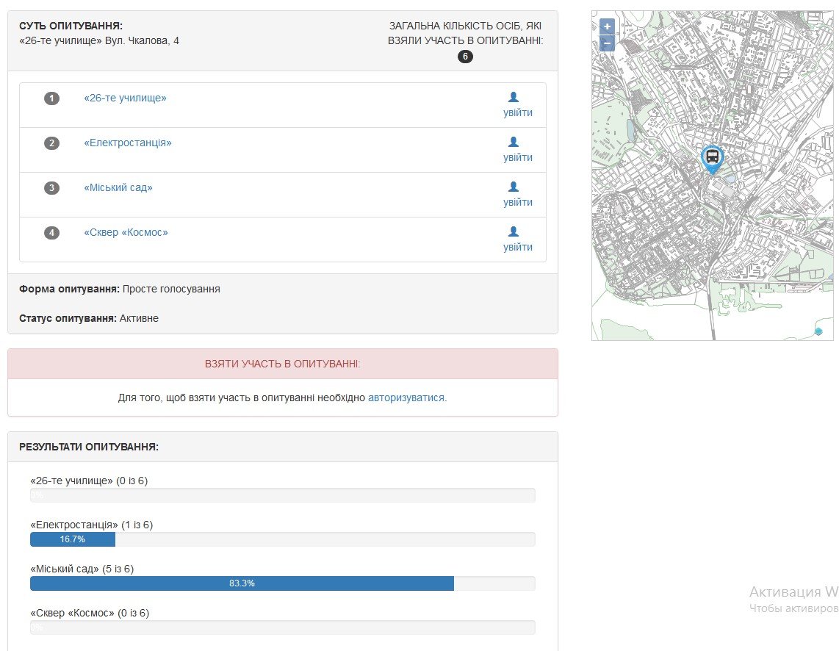This screenshot has height=651, width=839.
Task: Open the «Електростанція» option link
Action: tap(128, 143)
